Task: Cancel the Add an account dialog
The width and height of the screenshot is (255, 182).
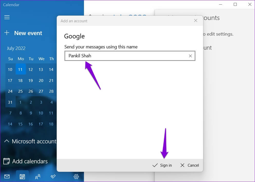Action: (x=190, y=165)
